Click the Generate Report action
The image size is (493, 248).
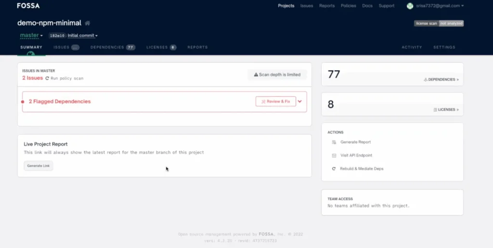(x=356, y=142)
